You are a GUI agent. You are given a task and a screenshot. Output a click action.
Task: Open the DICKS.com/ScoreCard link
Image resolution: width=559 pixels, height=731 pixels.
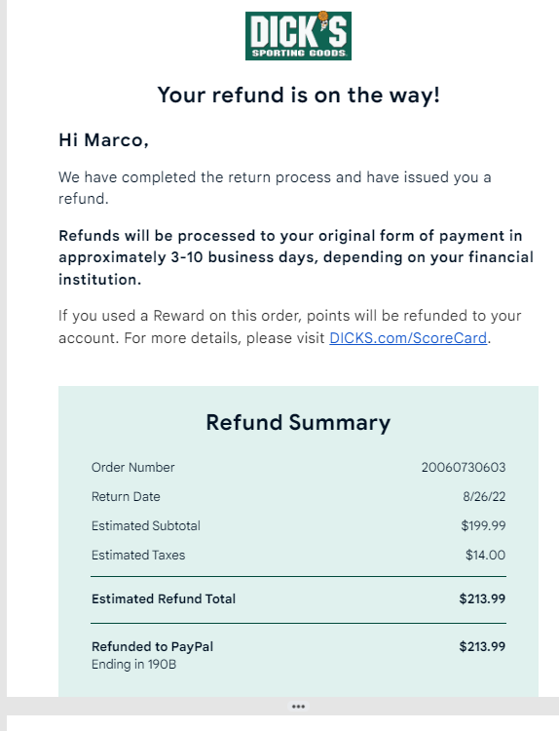[x=408, y=337]
